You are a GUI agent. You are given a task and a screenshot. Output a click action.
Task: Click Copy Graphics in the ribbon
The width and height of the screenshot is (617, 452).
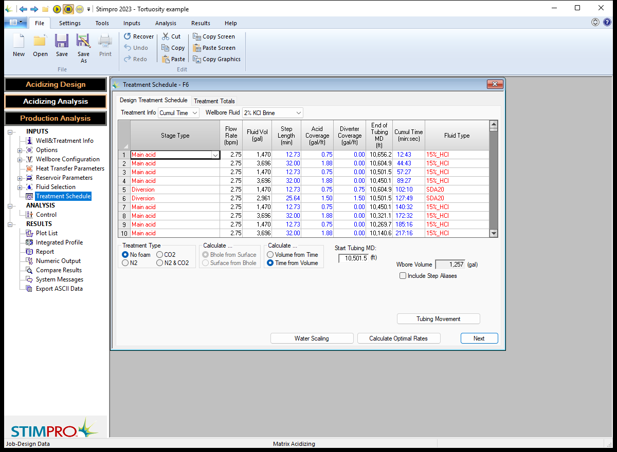[216, 59]
